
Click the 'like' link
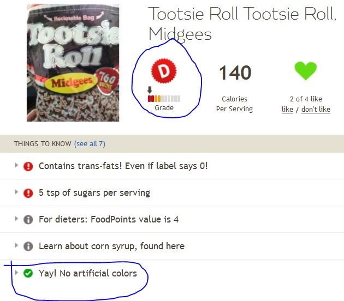tap(287, 109)
